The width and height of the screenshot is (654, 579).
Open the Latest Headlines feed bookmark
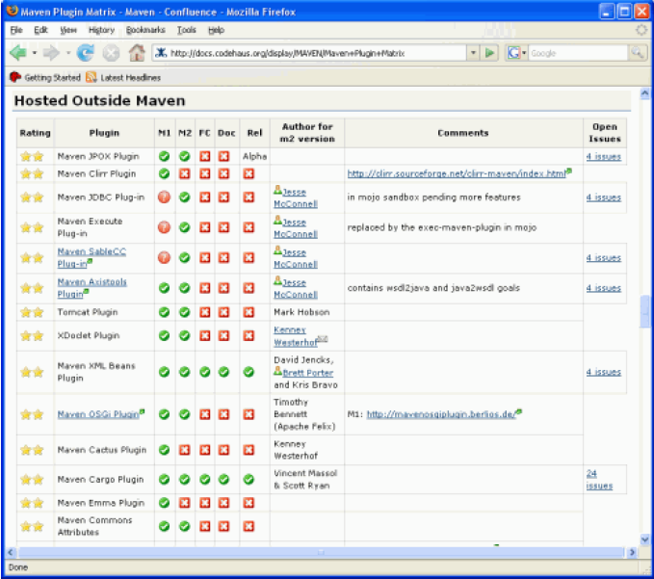123,77
